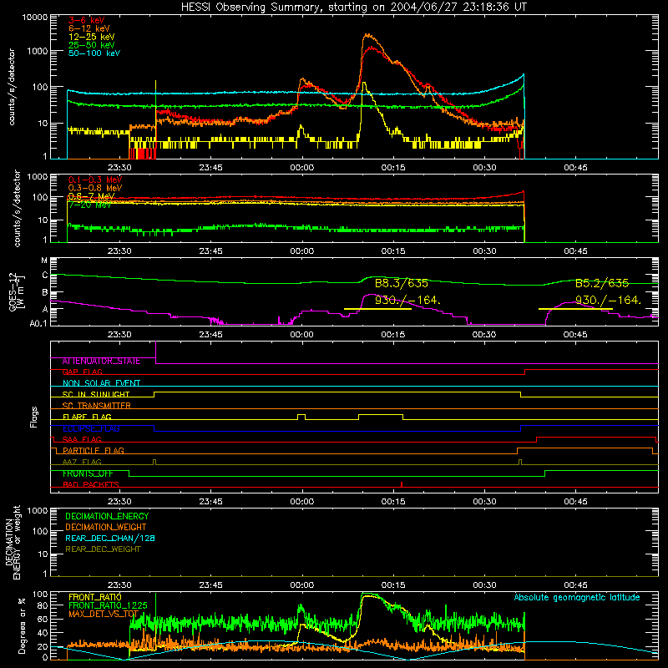Click the FLARE_FLAG label
This screenshot has height=668, width=668.
coord(87,417)
